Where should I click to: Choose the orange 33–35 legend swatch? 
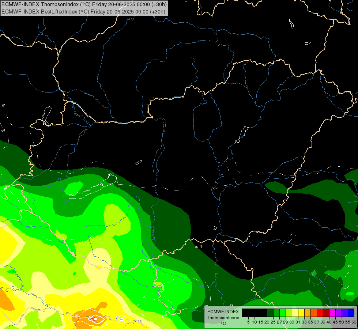tap(308, 313)
